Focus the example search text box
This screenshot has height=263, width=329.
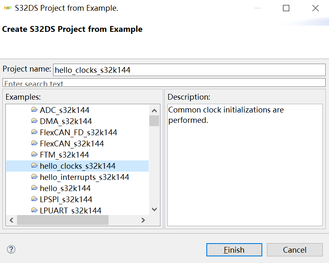click(x=164, y=83)
